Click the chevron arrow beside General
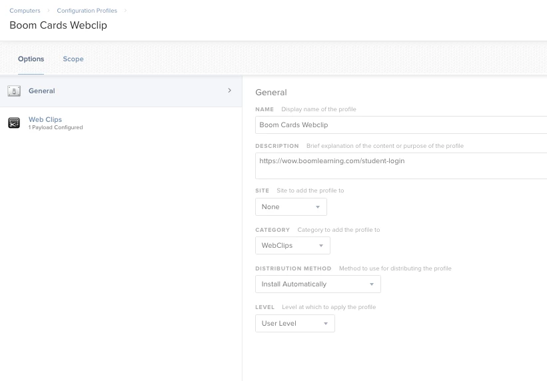 (x=229, y=91)
